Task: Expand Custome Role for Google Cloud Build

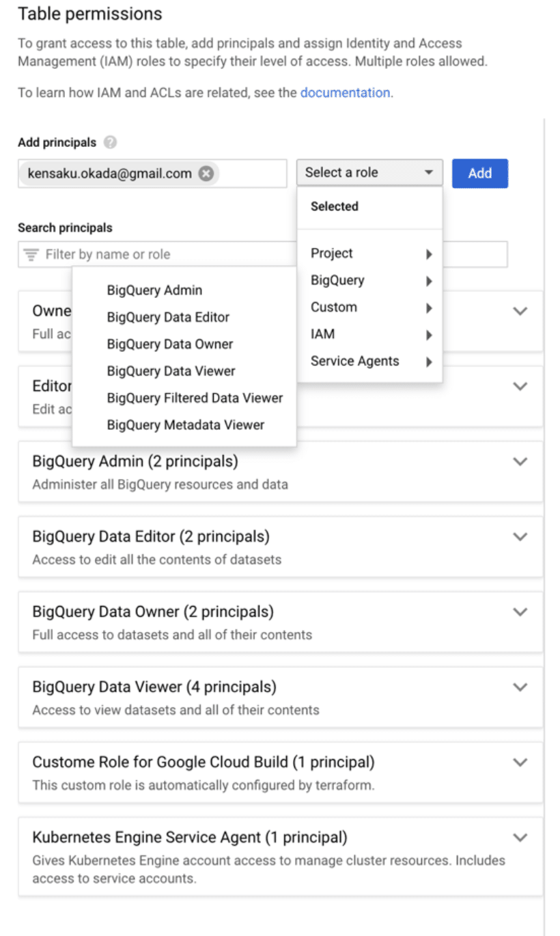Action: [x=520, y=762]
